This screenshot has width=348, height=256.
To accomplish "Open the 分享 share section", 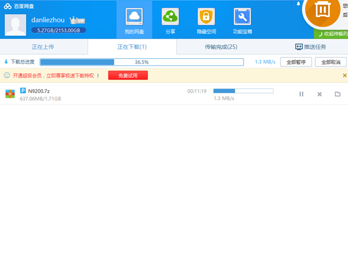I will (x=170, y=20).
